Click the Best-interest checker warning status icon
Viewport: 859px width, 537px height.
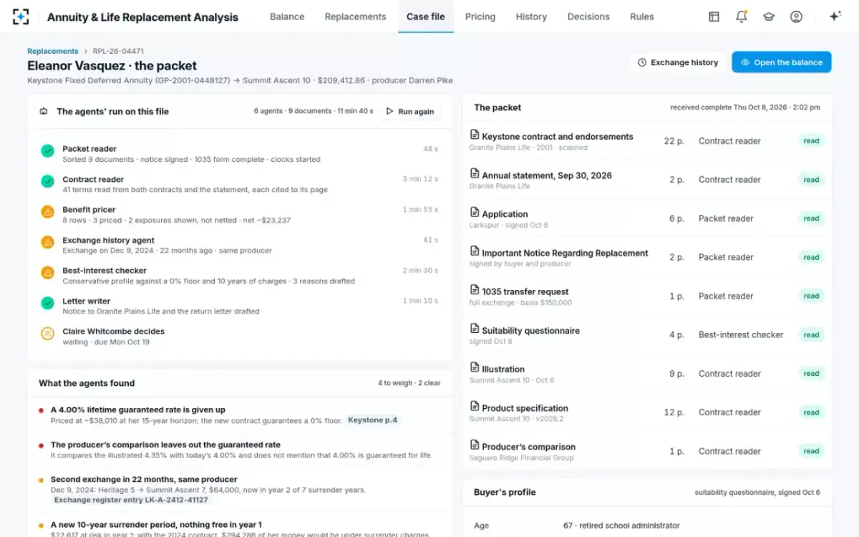pos(47,273)
